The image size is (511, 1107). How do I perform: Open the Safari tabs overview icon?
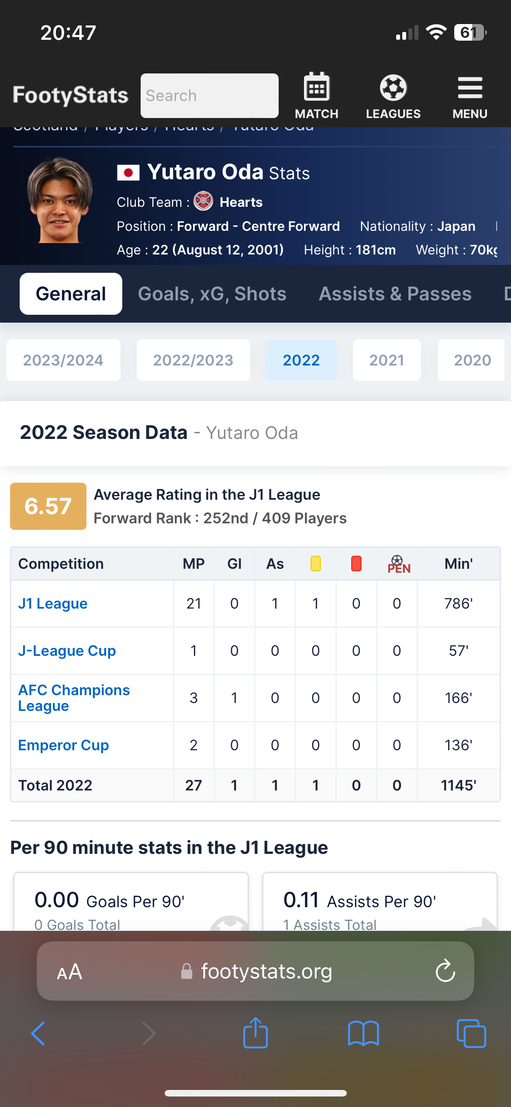click(471, 1034)
